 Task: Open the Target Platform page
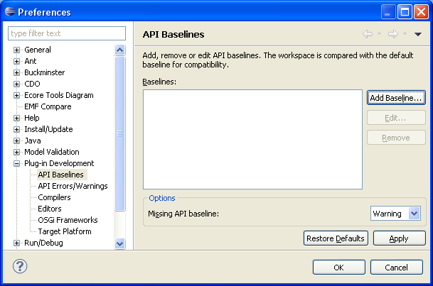pyautogui.click(x=65, y=231)
